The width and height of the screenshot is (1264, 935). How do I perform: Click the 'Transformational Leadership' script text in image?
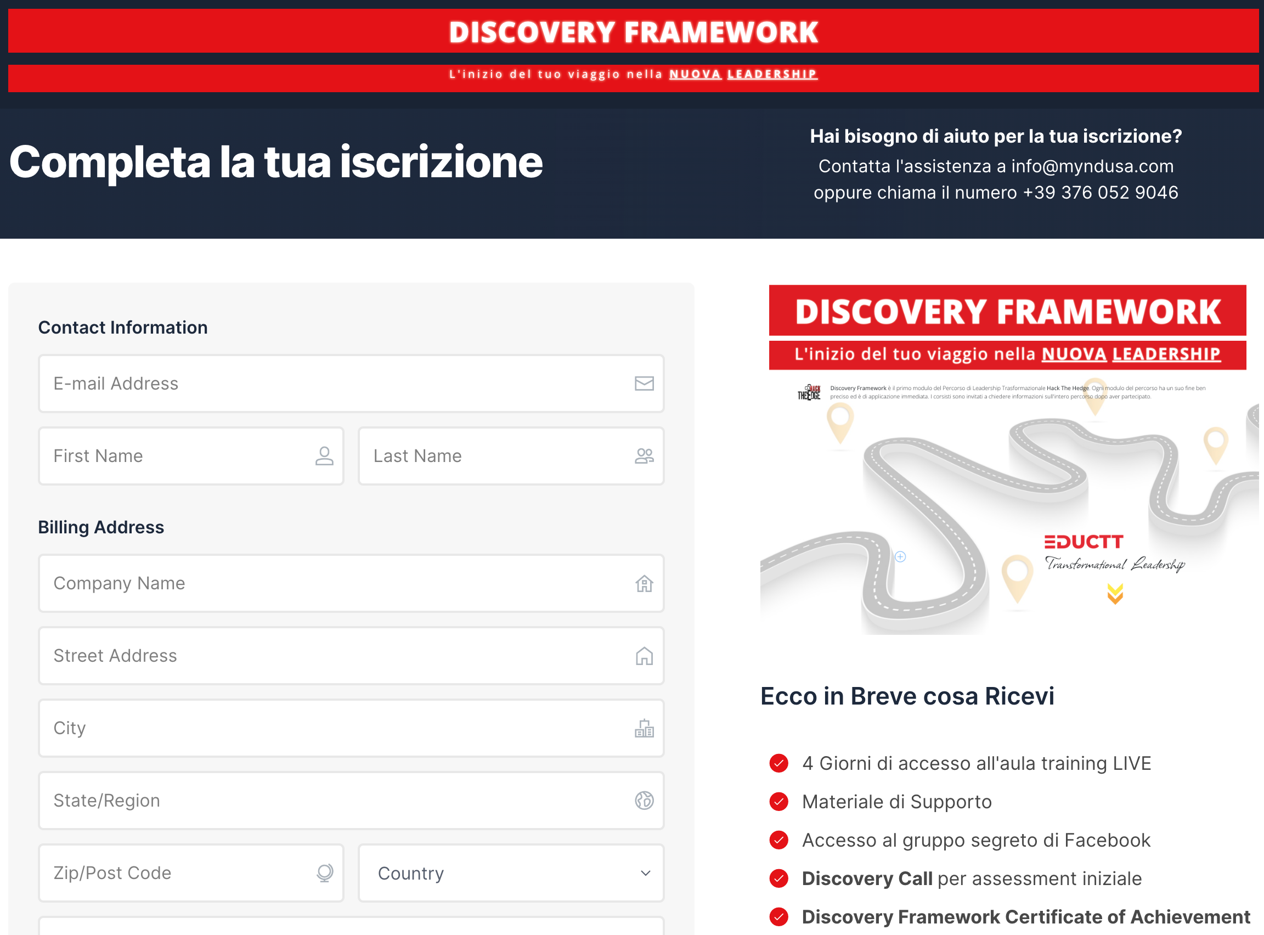1115,564
